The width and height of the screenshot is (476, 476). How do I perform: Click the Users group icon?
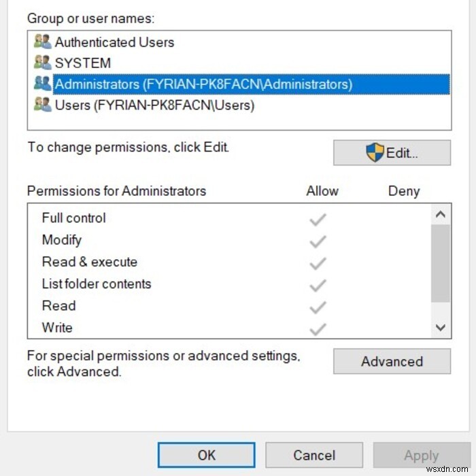coord(43,105)
